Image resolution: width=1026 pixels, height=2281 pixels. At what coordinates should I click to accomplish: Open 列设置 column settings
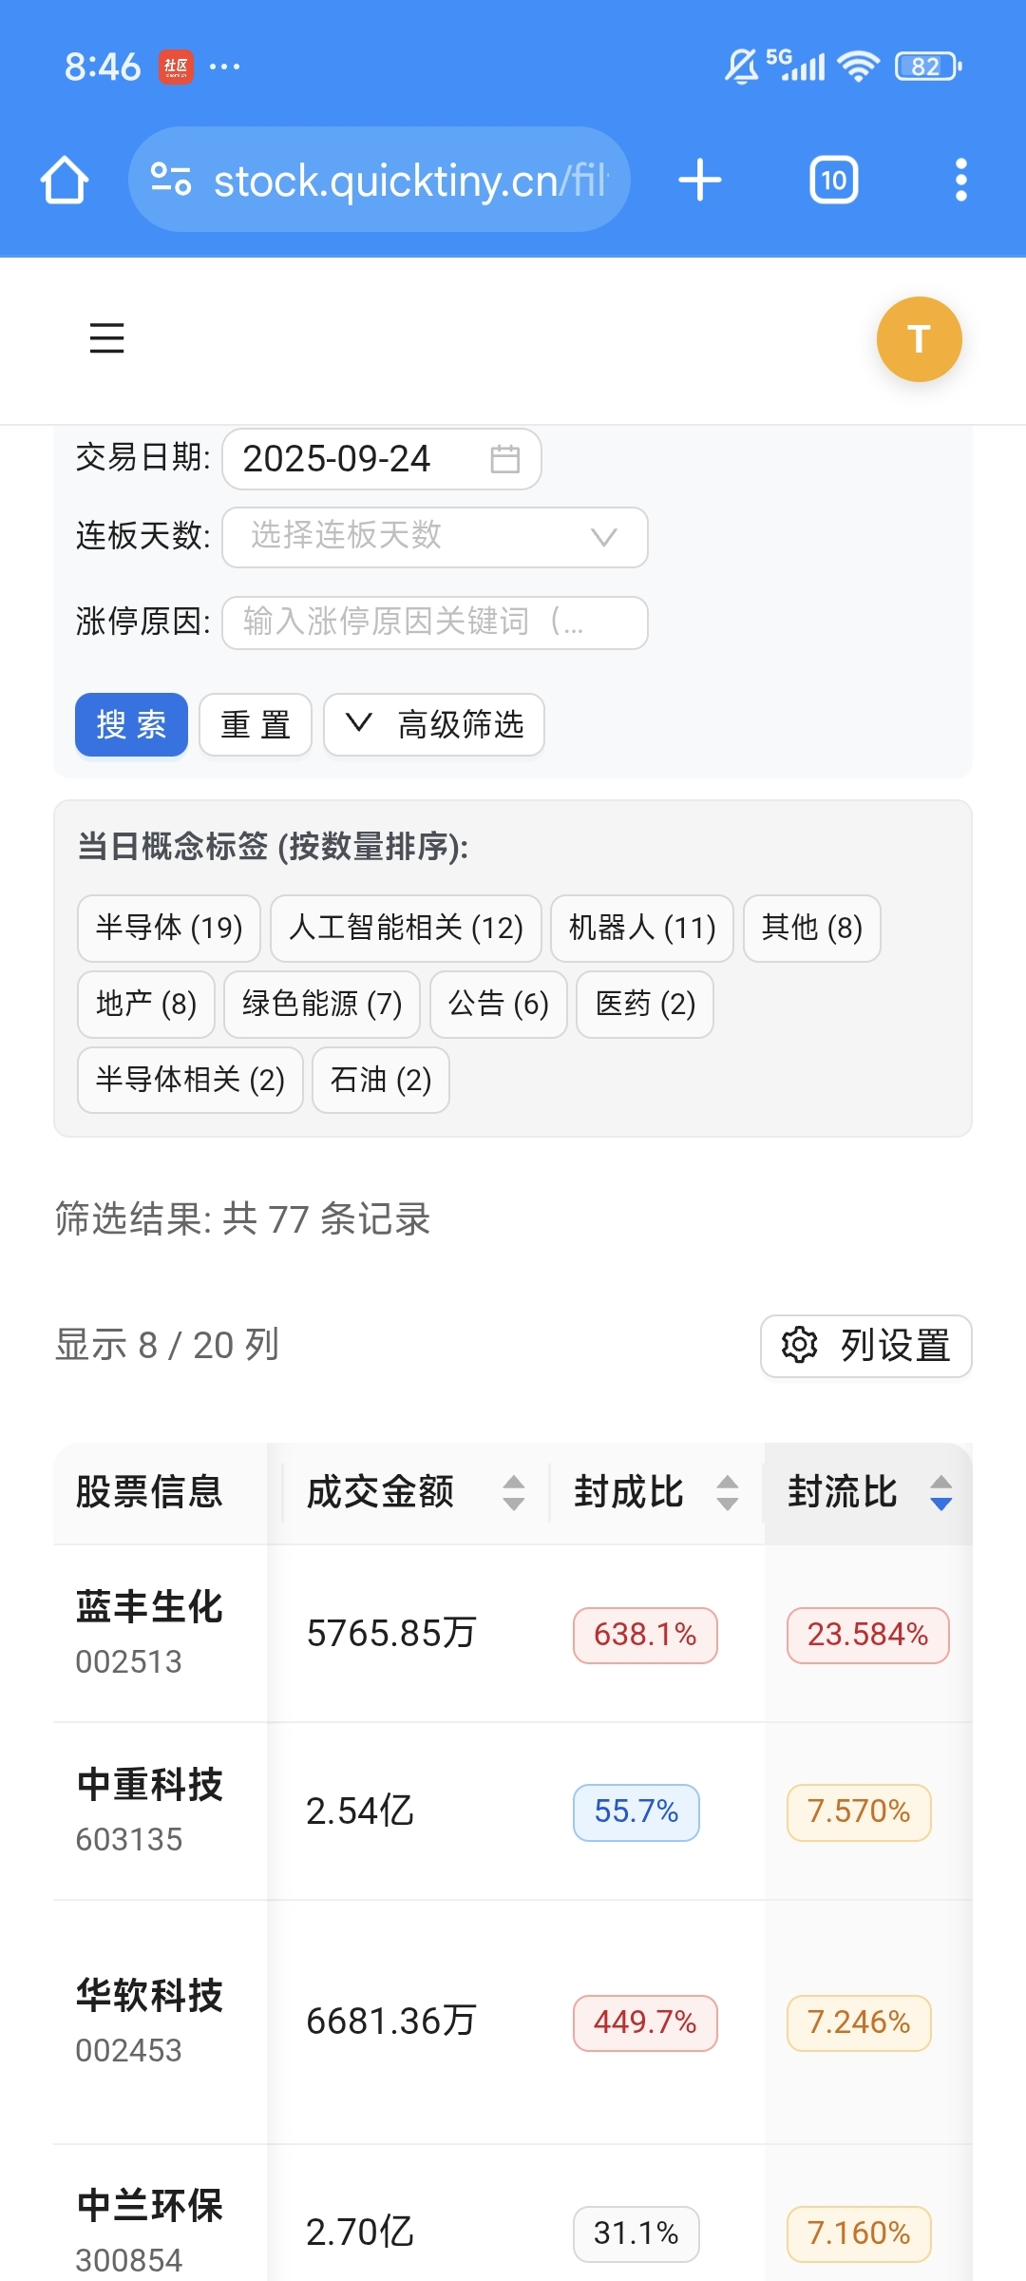[865, 1346]
